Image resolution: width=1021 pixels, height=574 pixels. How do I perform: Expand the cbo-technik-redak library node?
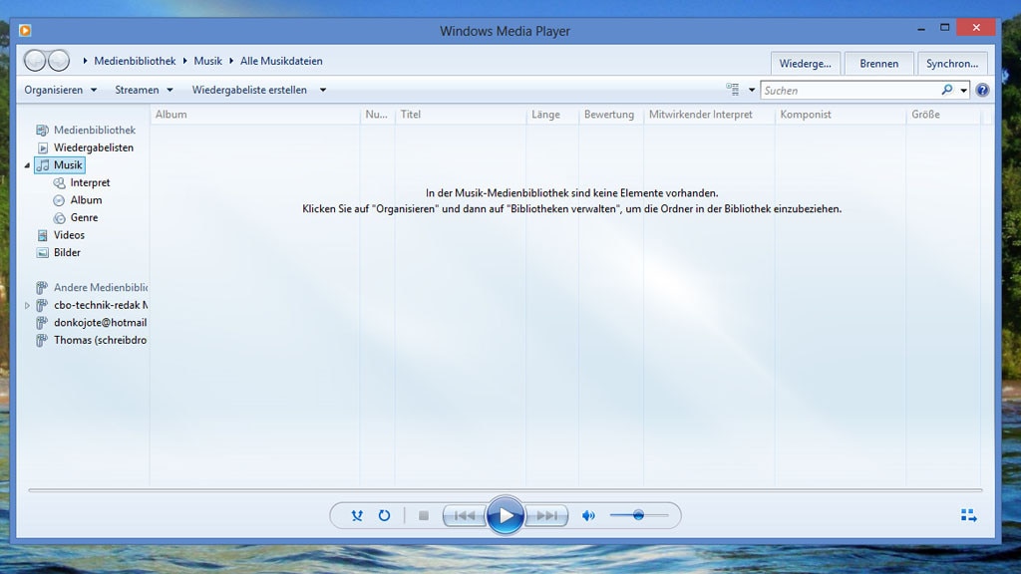[x=27, y=305]
